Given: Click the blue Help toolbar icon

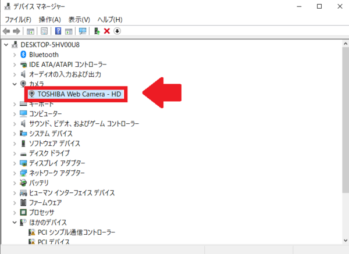Looking at the screenshot, I should (58, 31).
